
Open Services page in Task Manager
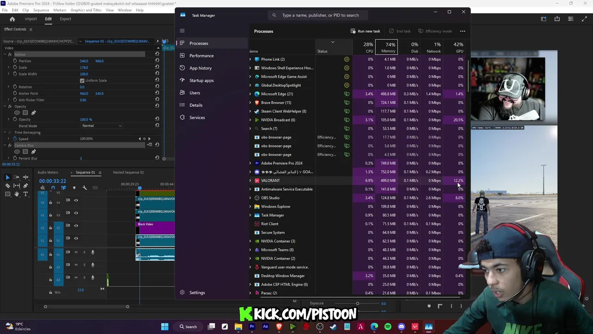(212, 117)
